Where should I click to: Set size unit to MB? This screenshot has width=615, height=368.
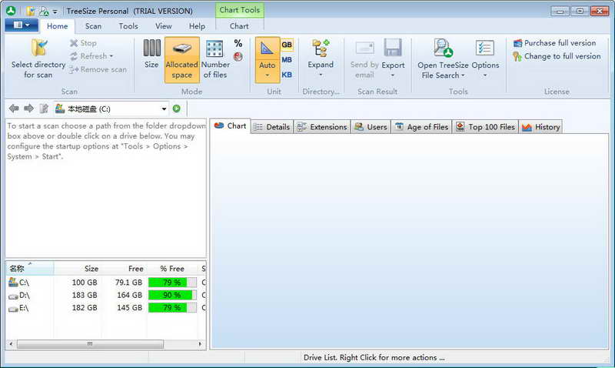click(x=287, y=60)
